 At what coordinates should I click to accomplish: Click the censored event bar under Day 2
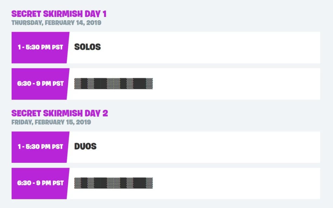coord(113,183)
